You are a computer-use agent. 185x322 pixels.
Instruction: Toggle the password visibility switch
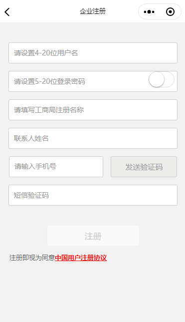pyautogui.click(x=162, y=79)
